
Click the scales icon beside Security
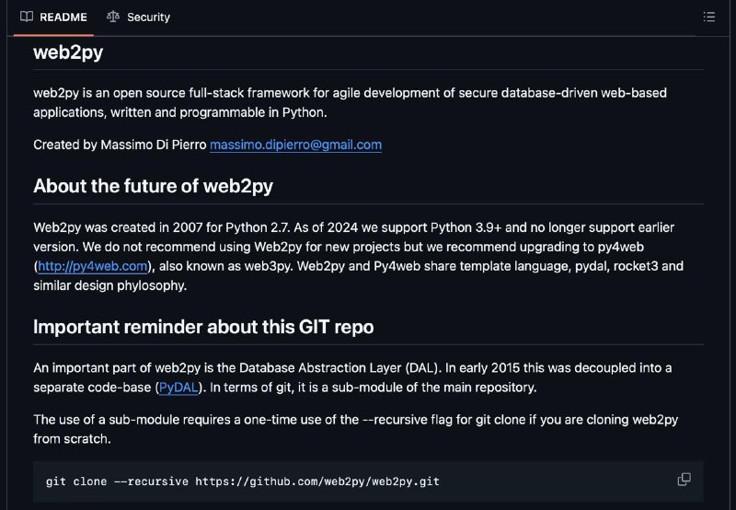112,17
